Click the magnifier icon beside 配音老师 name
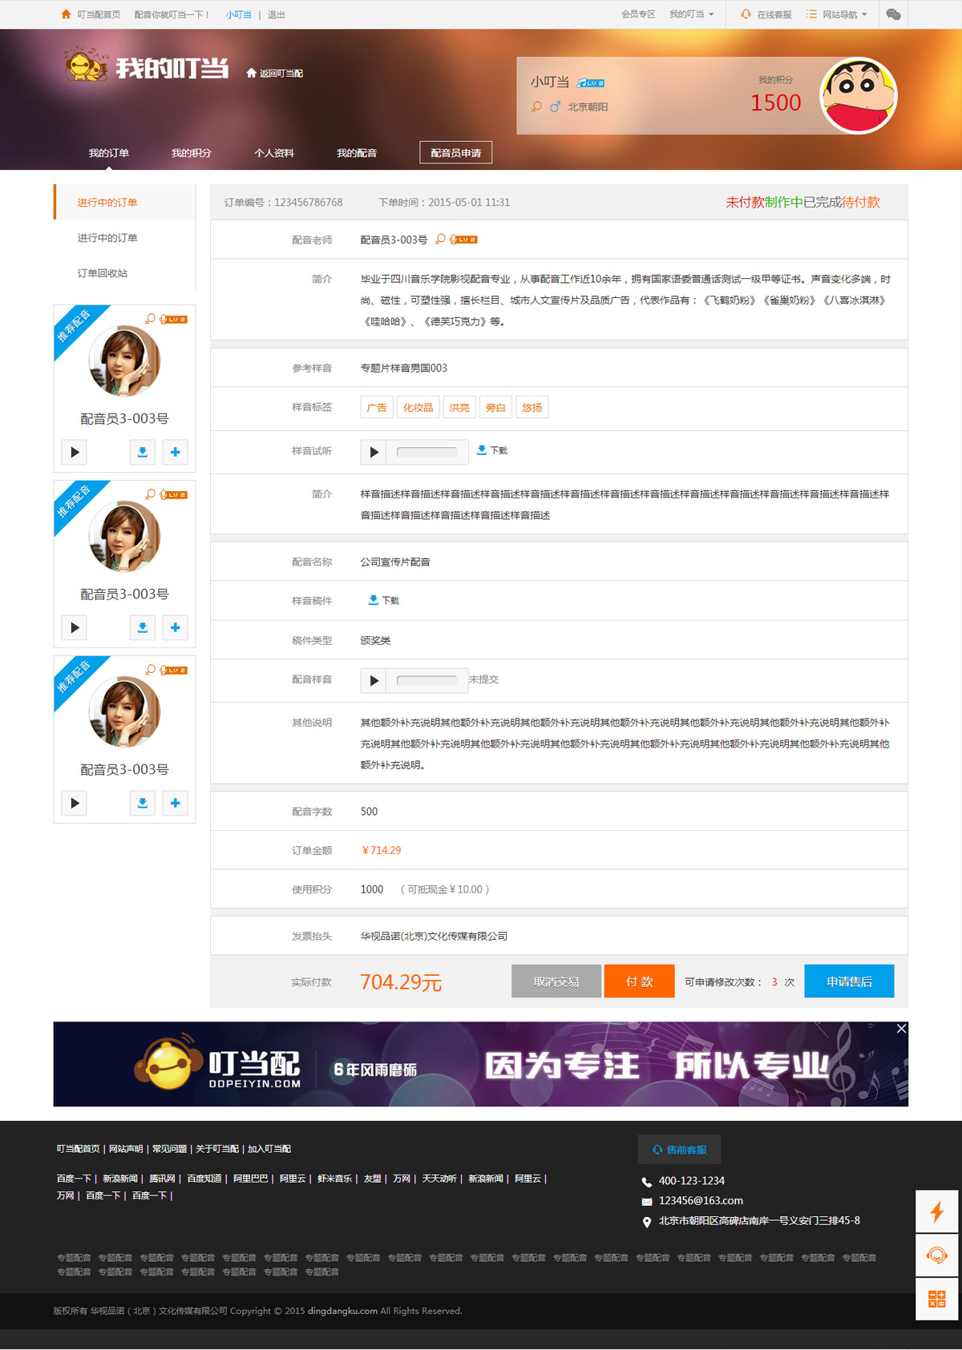 [x=440, y=239]
